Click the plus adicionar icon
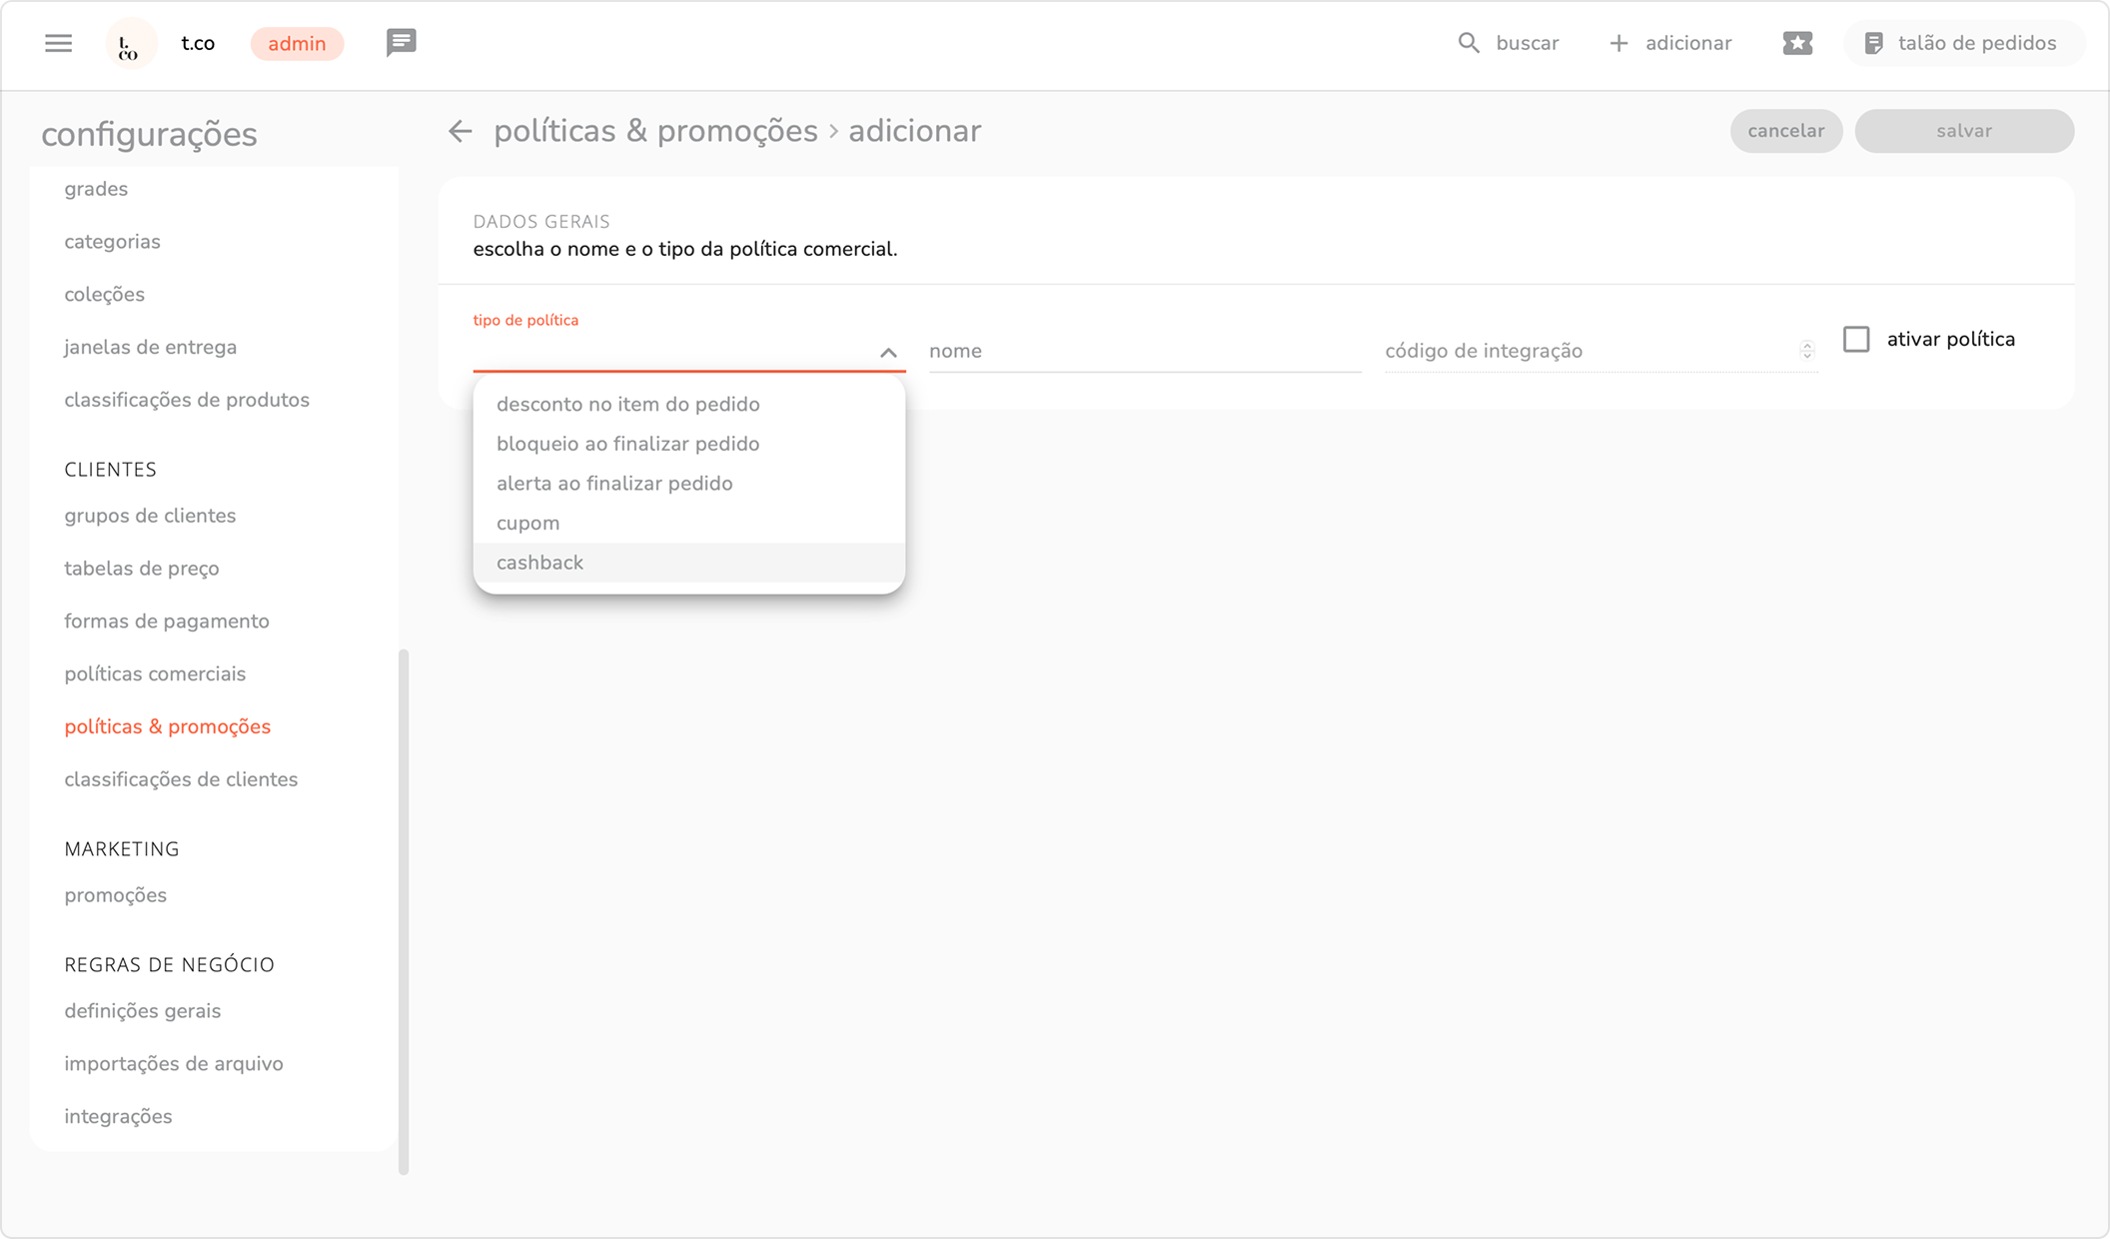 point(1618,43)
